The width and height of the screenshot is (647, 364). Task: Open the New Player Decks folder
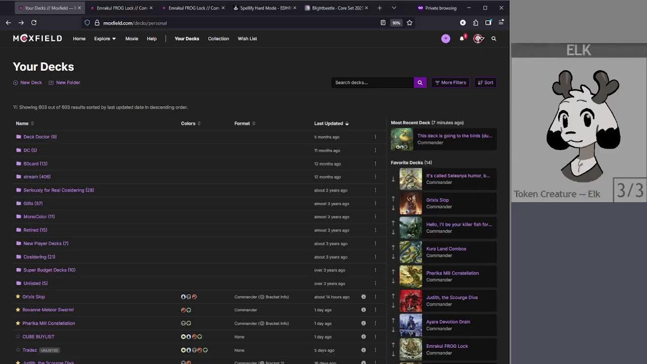pyautogui.click(x=45, y=244)
